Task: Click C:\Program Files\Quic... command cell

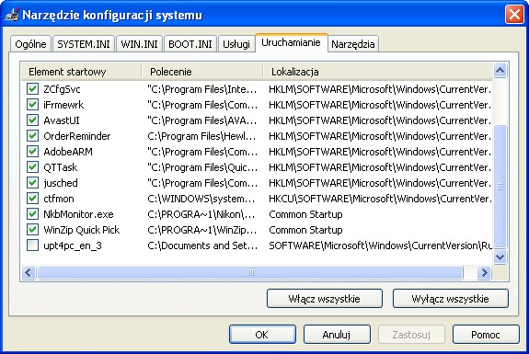Action: pos(202,167)
